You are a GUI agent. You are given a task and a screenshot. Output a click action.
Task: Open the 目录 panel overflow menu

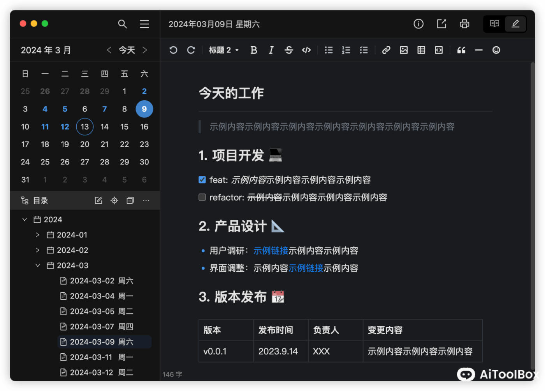(x=146, y=200)
